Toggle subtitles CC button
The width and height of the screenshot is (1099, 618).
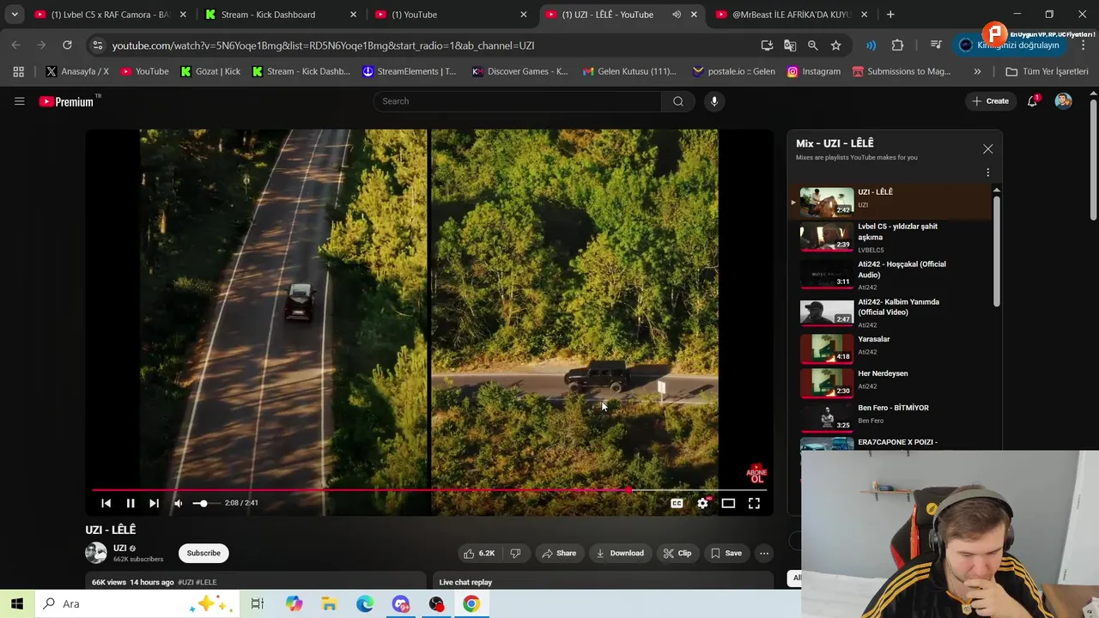click(x=677, y=503)
